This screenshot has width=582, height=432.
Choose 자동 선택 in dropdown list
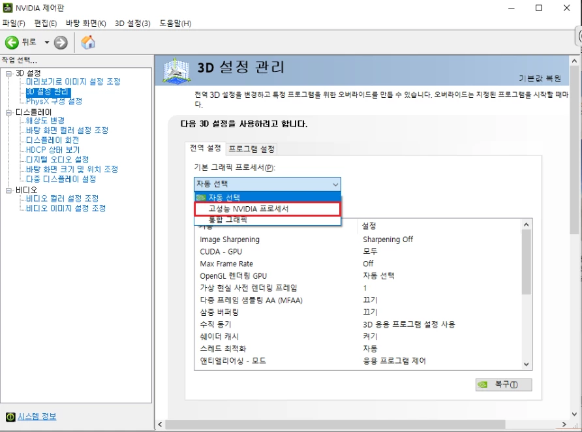pyautogui.click(x=268, y=198)
